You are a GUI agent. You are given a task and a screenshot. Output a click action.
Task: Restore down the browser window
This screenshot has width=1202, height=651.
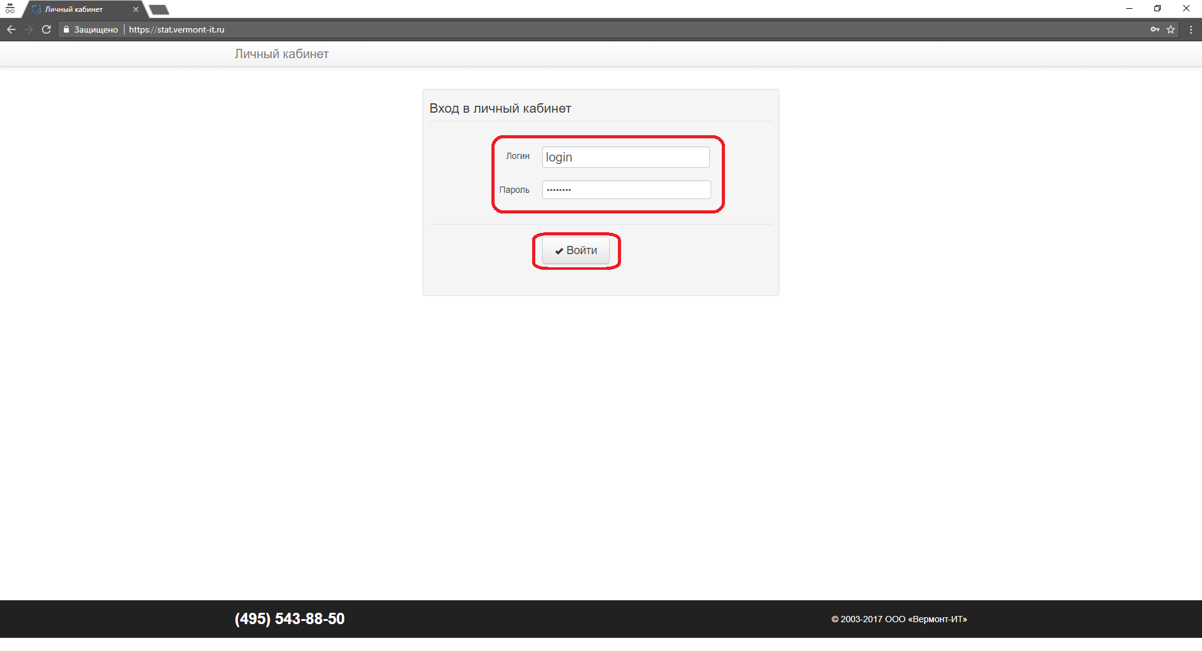(1158, 9)
